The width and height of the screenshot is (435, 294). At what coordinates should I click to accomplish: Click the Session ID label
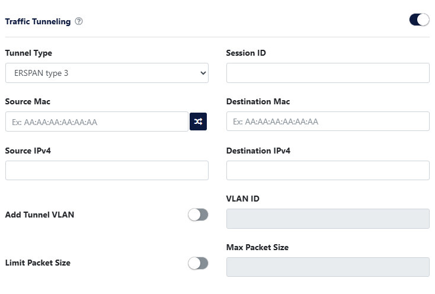point(246,53)
